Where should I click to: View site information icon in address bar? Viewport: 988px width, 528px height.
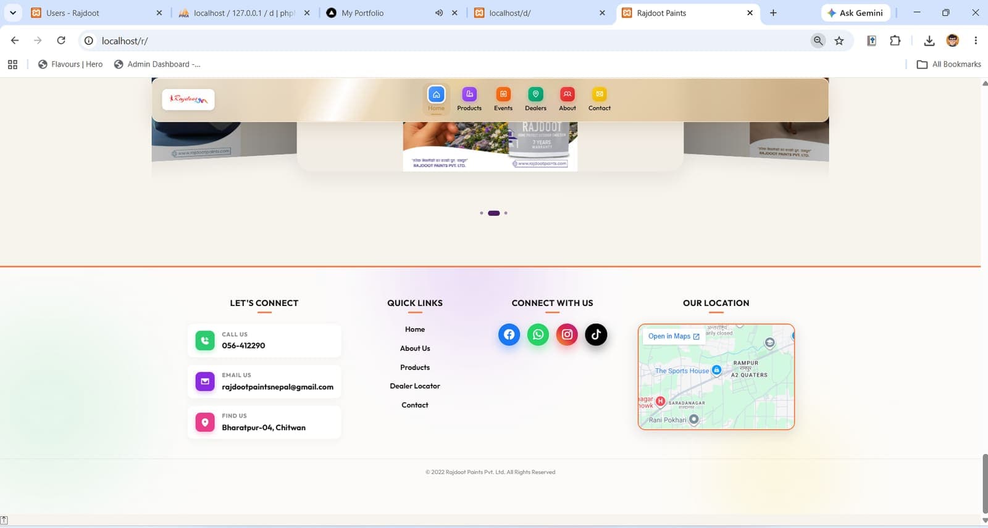click(x=89, y=41)
